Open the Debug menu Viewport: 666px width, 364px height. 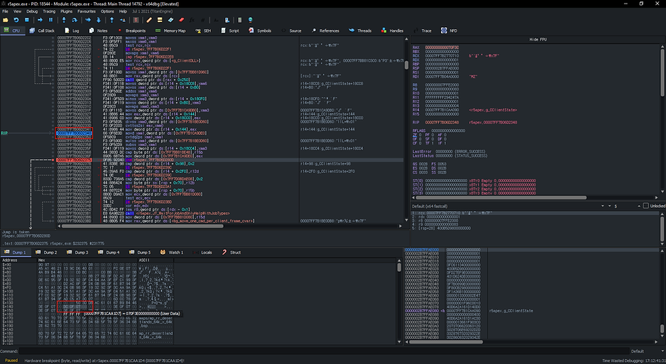[x=32, y=11]
